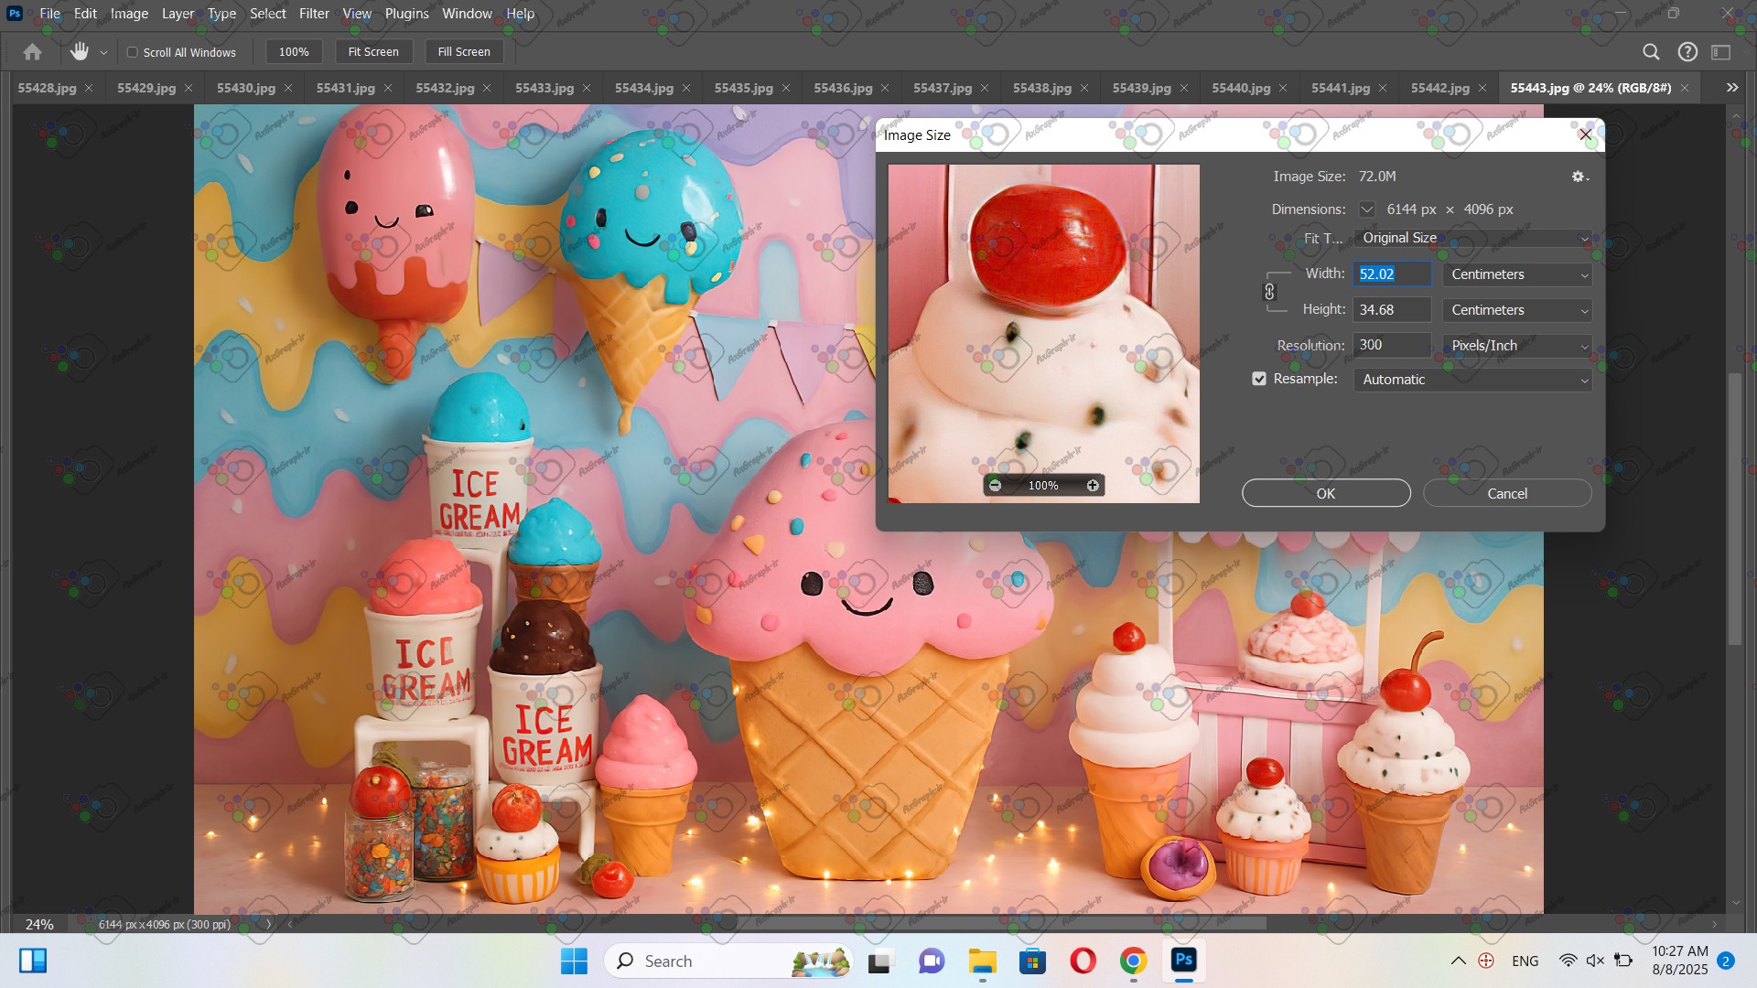Viewport: 1757px width, 988px height.
Task: Toggle the constrain proportions link icon
Action: (1269, 292)
